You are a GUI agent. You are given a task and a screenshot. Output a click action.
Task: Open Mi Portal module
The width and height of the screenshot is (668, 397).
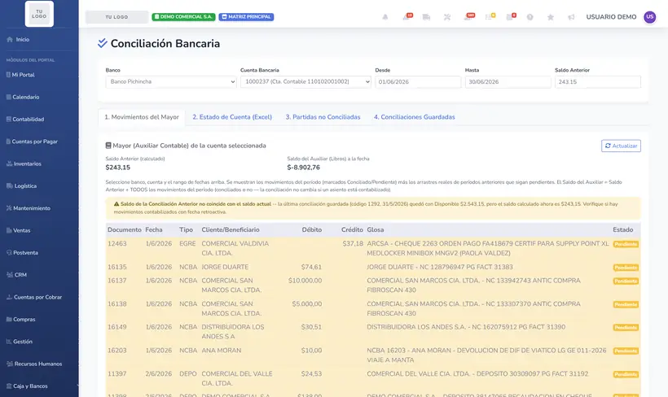(20, 75)
